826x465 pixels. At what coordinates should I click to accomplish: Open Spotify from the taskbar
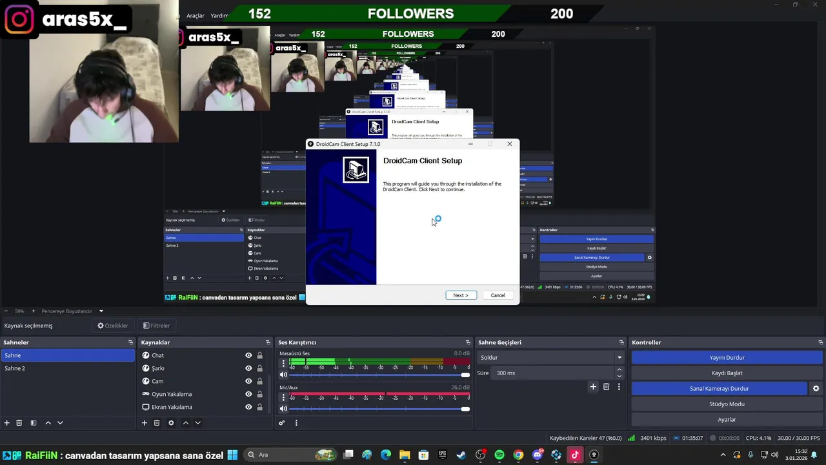pyautogui.click(x=499, y=455)
